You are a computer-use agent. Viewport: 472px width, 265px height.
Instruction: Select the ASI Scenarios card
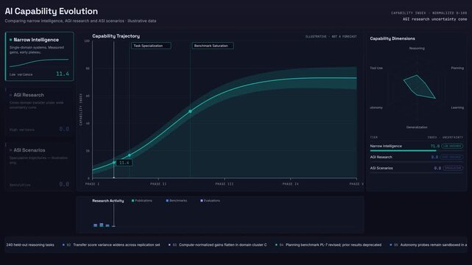(x=40, y=167)
